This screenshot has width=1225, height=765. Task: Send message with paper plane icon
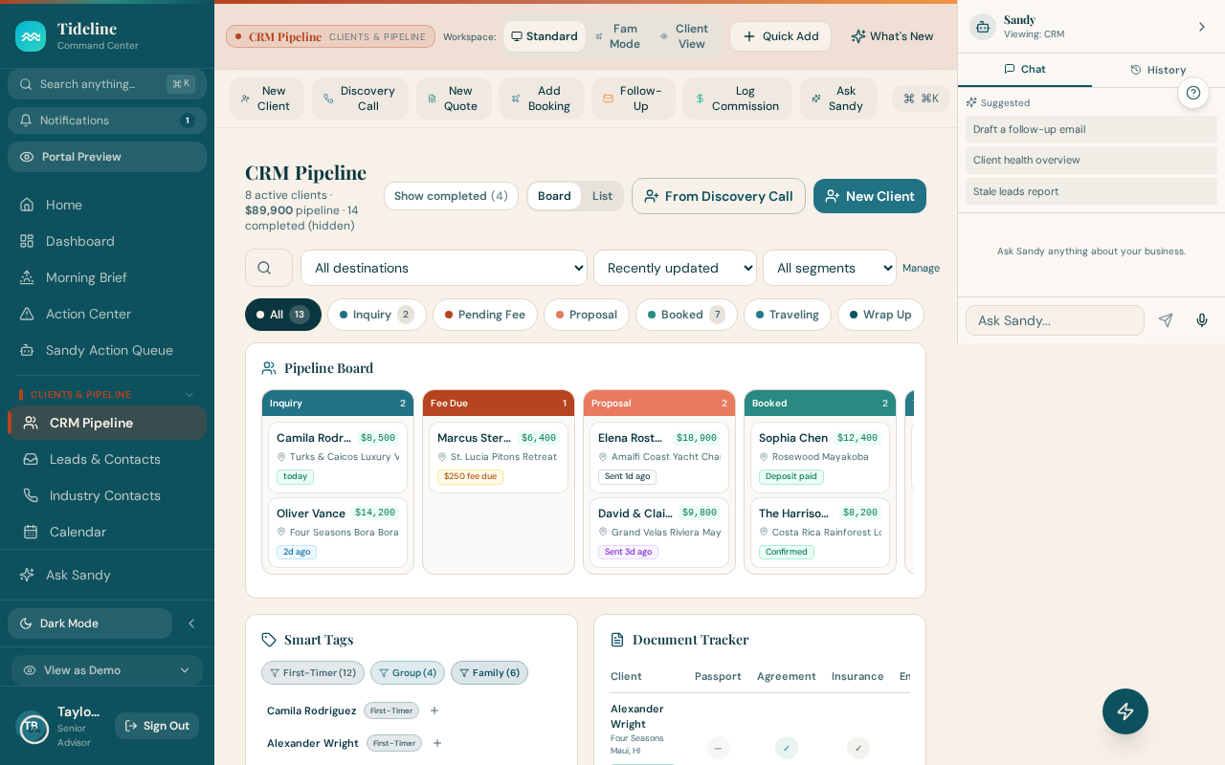coord(1166,320)
